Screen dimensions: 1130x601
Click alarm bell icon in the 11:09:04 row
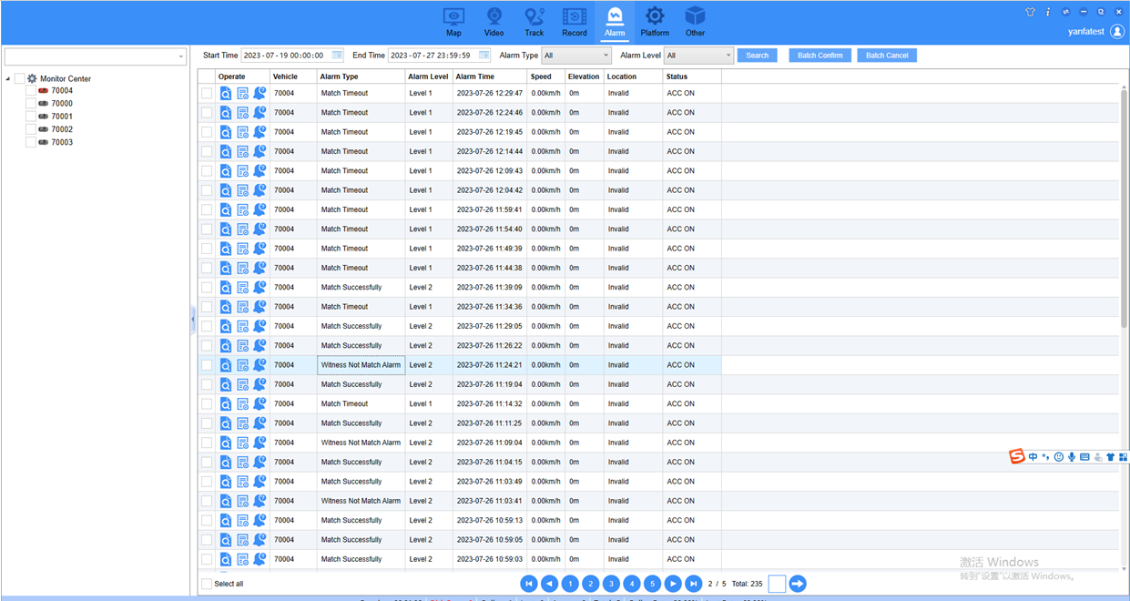click(x=260, y=443)
